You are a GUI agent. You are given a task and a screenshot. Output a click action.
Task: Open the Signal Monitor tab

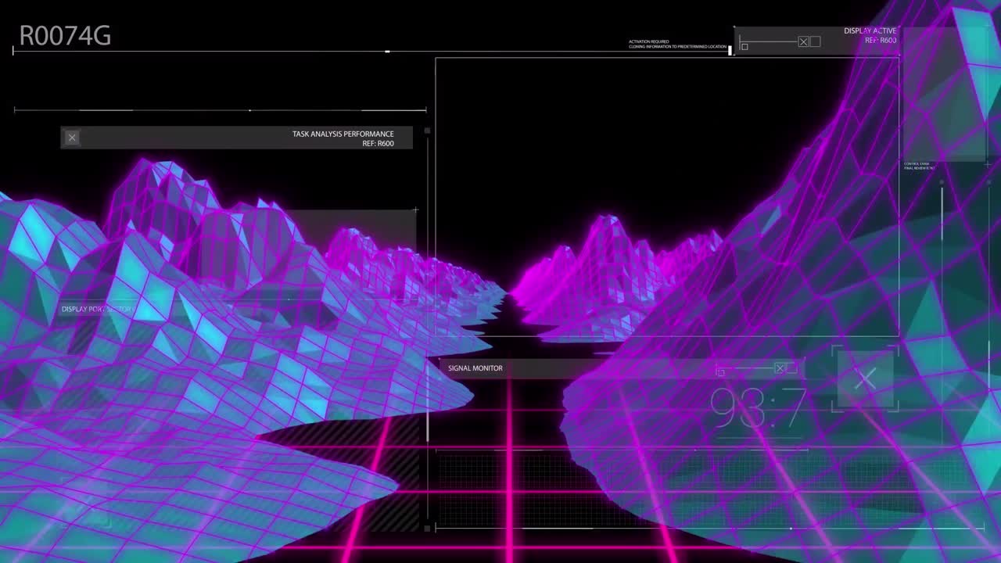click(474, 368)
